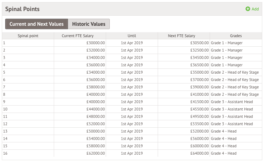This screenshot has width=265, height=162.
Task: Click next salary £41000.00
Action: click(200, 94)
